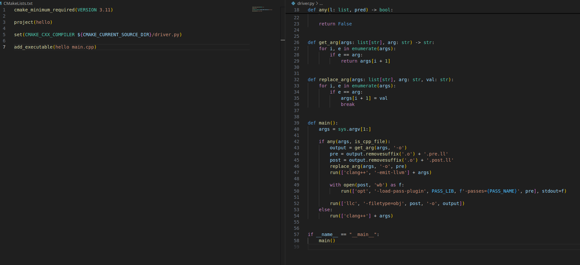This screenshot has width=580, height=265.
Task: Click 'is_cpp_file' on line 42
Action: (370, 141)
